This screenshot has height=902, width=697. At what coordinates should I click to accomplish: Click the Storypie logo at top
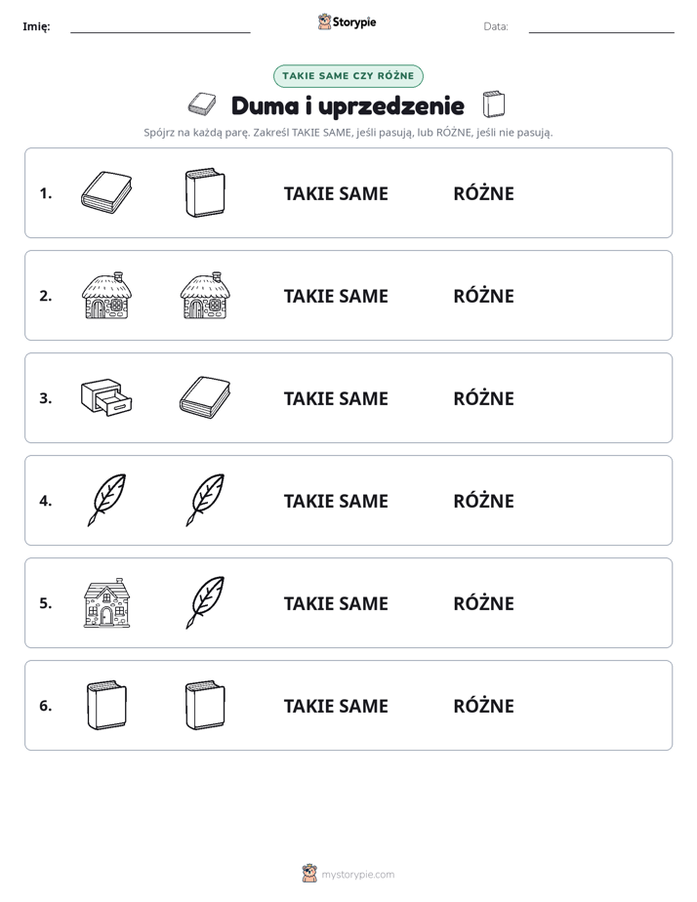point(347,21)
